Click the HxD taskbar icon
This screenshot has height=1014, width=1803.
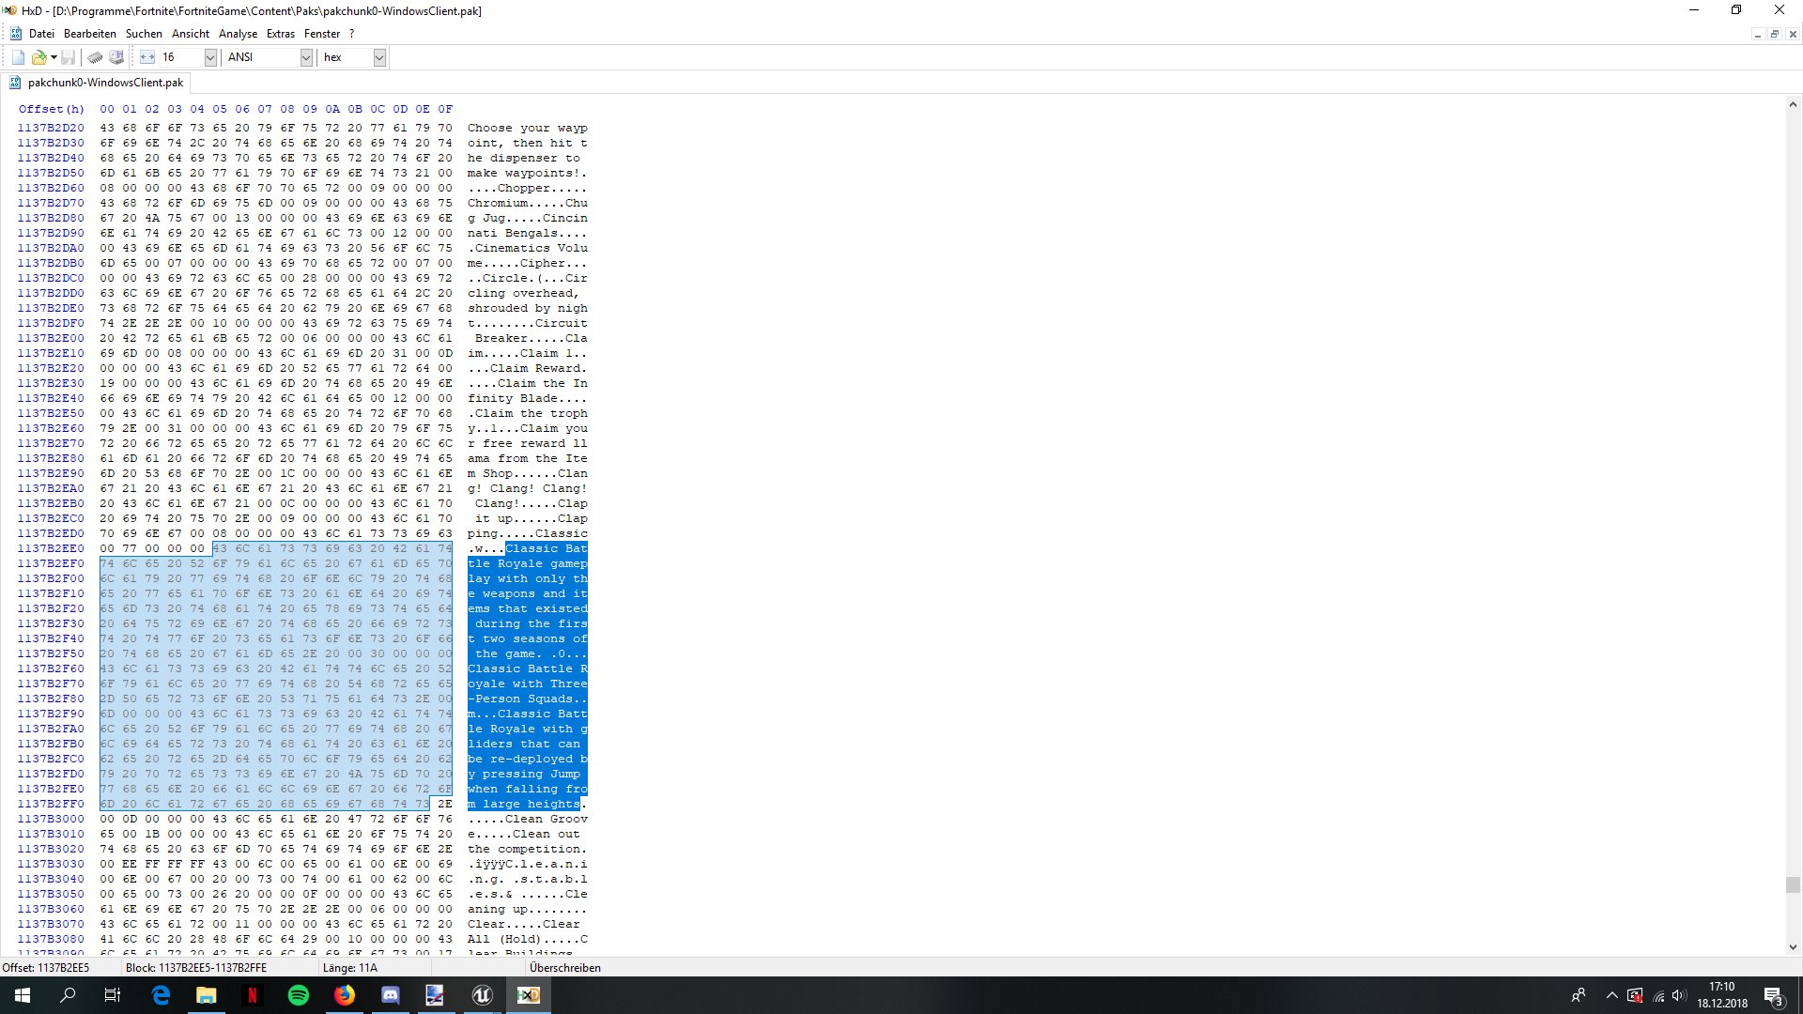point(529,995)
